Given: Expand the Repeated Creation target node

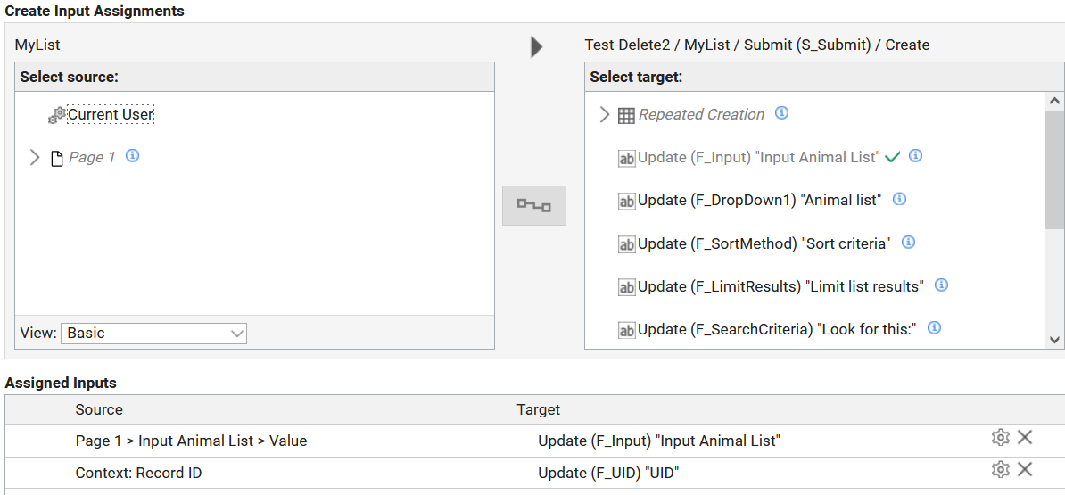Looking at the screenshot, I should 604,114.
